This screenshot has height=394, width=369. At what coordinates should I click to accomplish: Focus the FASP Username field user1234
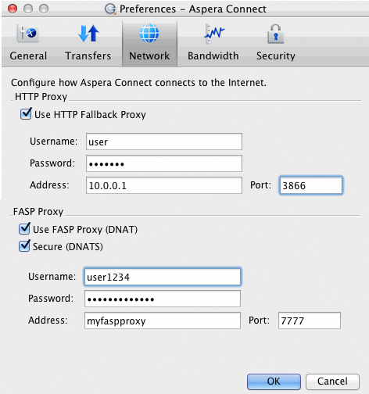tap(163, 277)
